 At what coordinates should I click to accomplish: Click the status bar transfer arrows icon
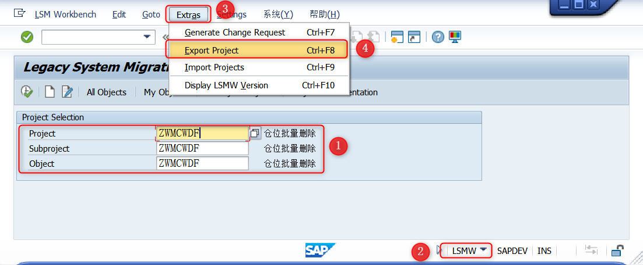point(591,250)
